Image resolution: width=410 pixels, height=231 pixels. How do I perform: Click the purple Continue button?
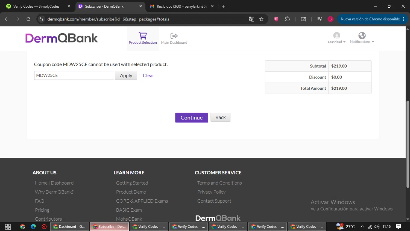tap(192, 118)
